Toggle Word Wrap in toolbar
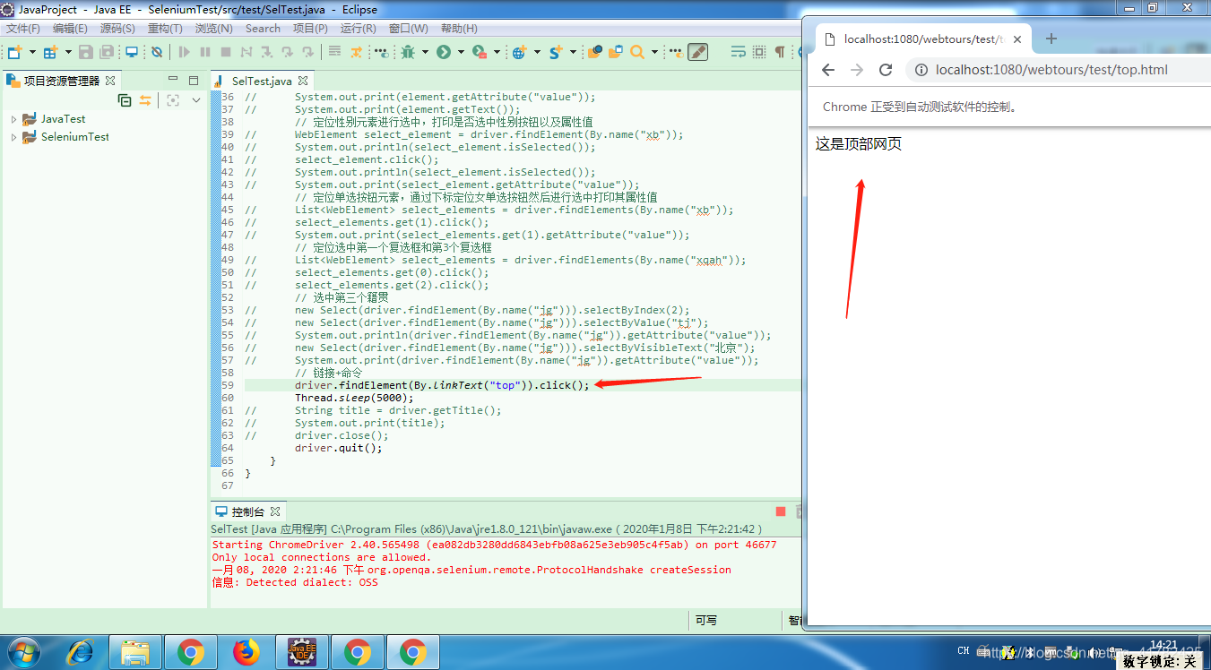 coord(739,52)
